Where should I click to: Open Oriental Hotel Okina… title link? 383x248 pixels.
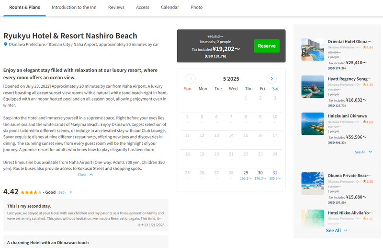point(349,41)
